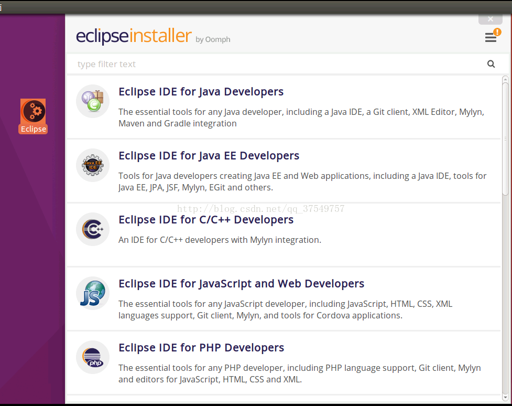The width and height of the screenshot is (512, 406).
Task: Click the eclipseinstaller logo
Action: tap(134, 36)
